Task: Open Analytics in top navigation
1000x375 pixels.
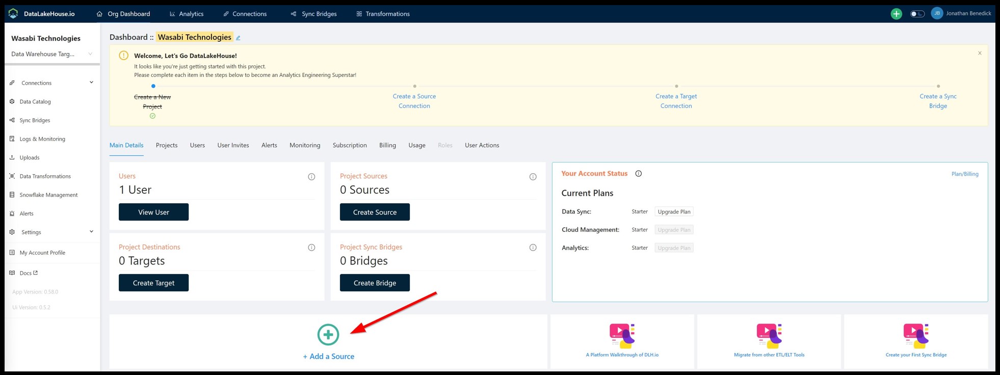Action: click(x=187, y=14)
